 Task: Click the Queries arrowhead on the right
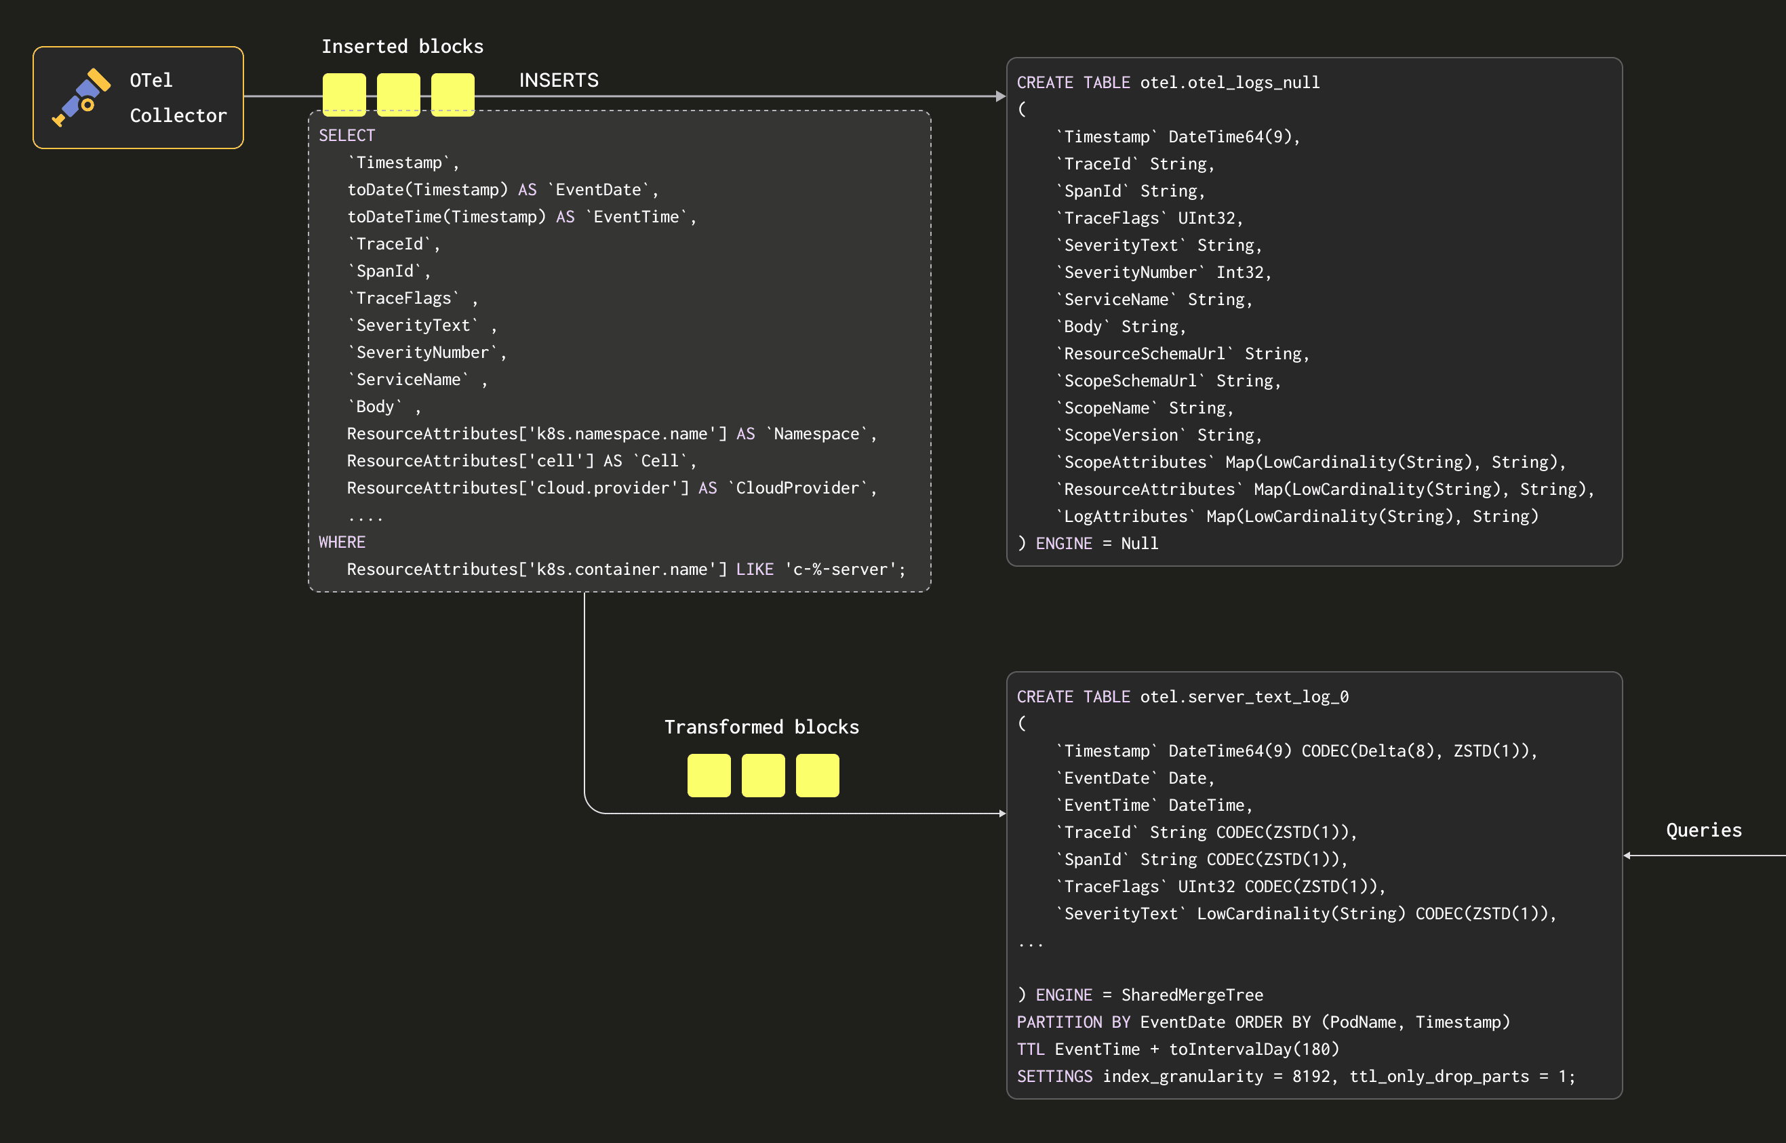coord(1628,856)
